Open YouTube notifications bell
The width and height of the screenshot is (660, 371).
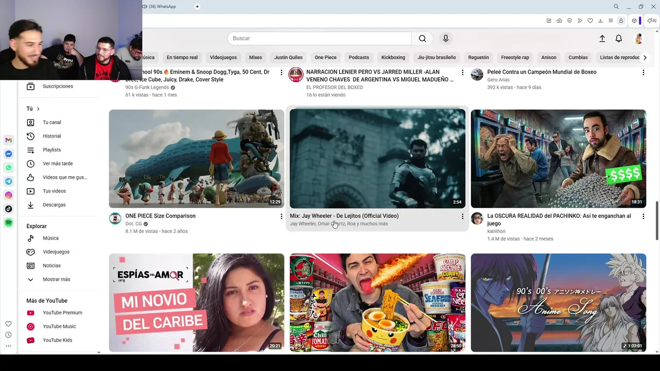point(619,39)
